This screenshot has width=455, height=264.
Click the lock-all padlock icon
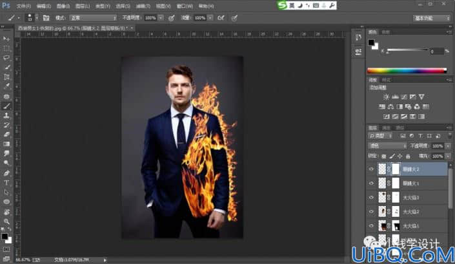(x=408, y=156)
